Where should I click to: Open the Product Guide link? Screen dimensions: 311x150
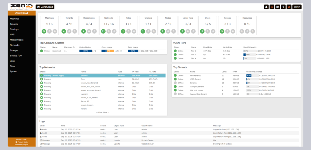point(23,142)
